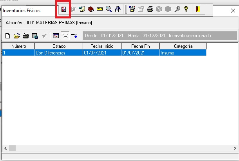
Task: Open the calendar date range icon
Action: (56, 36)
